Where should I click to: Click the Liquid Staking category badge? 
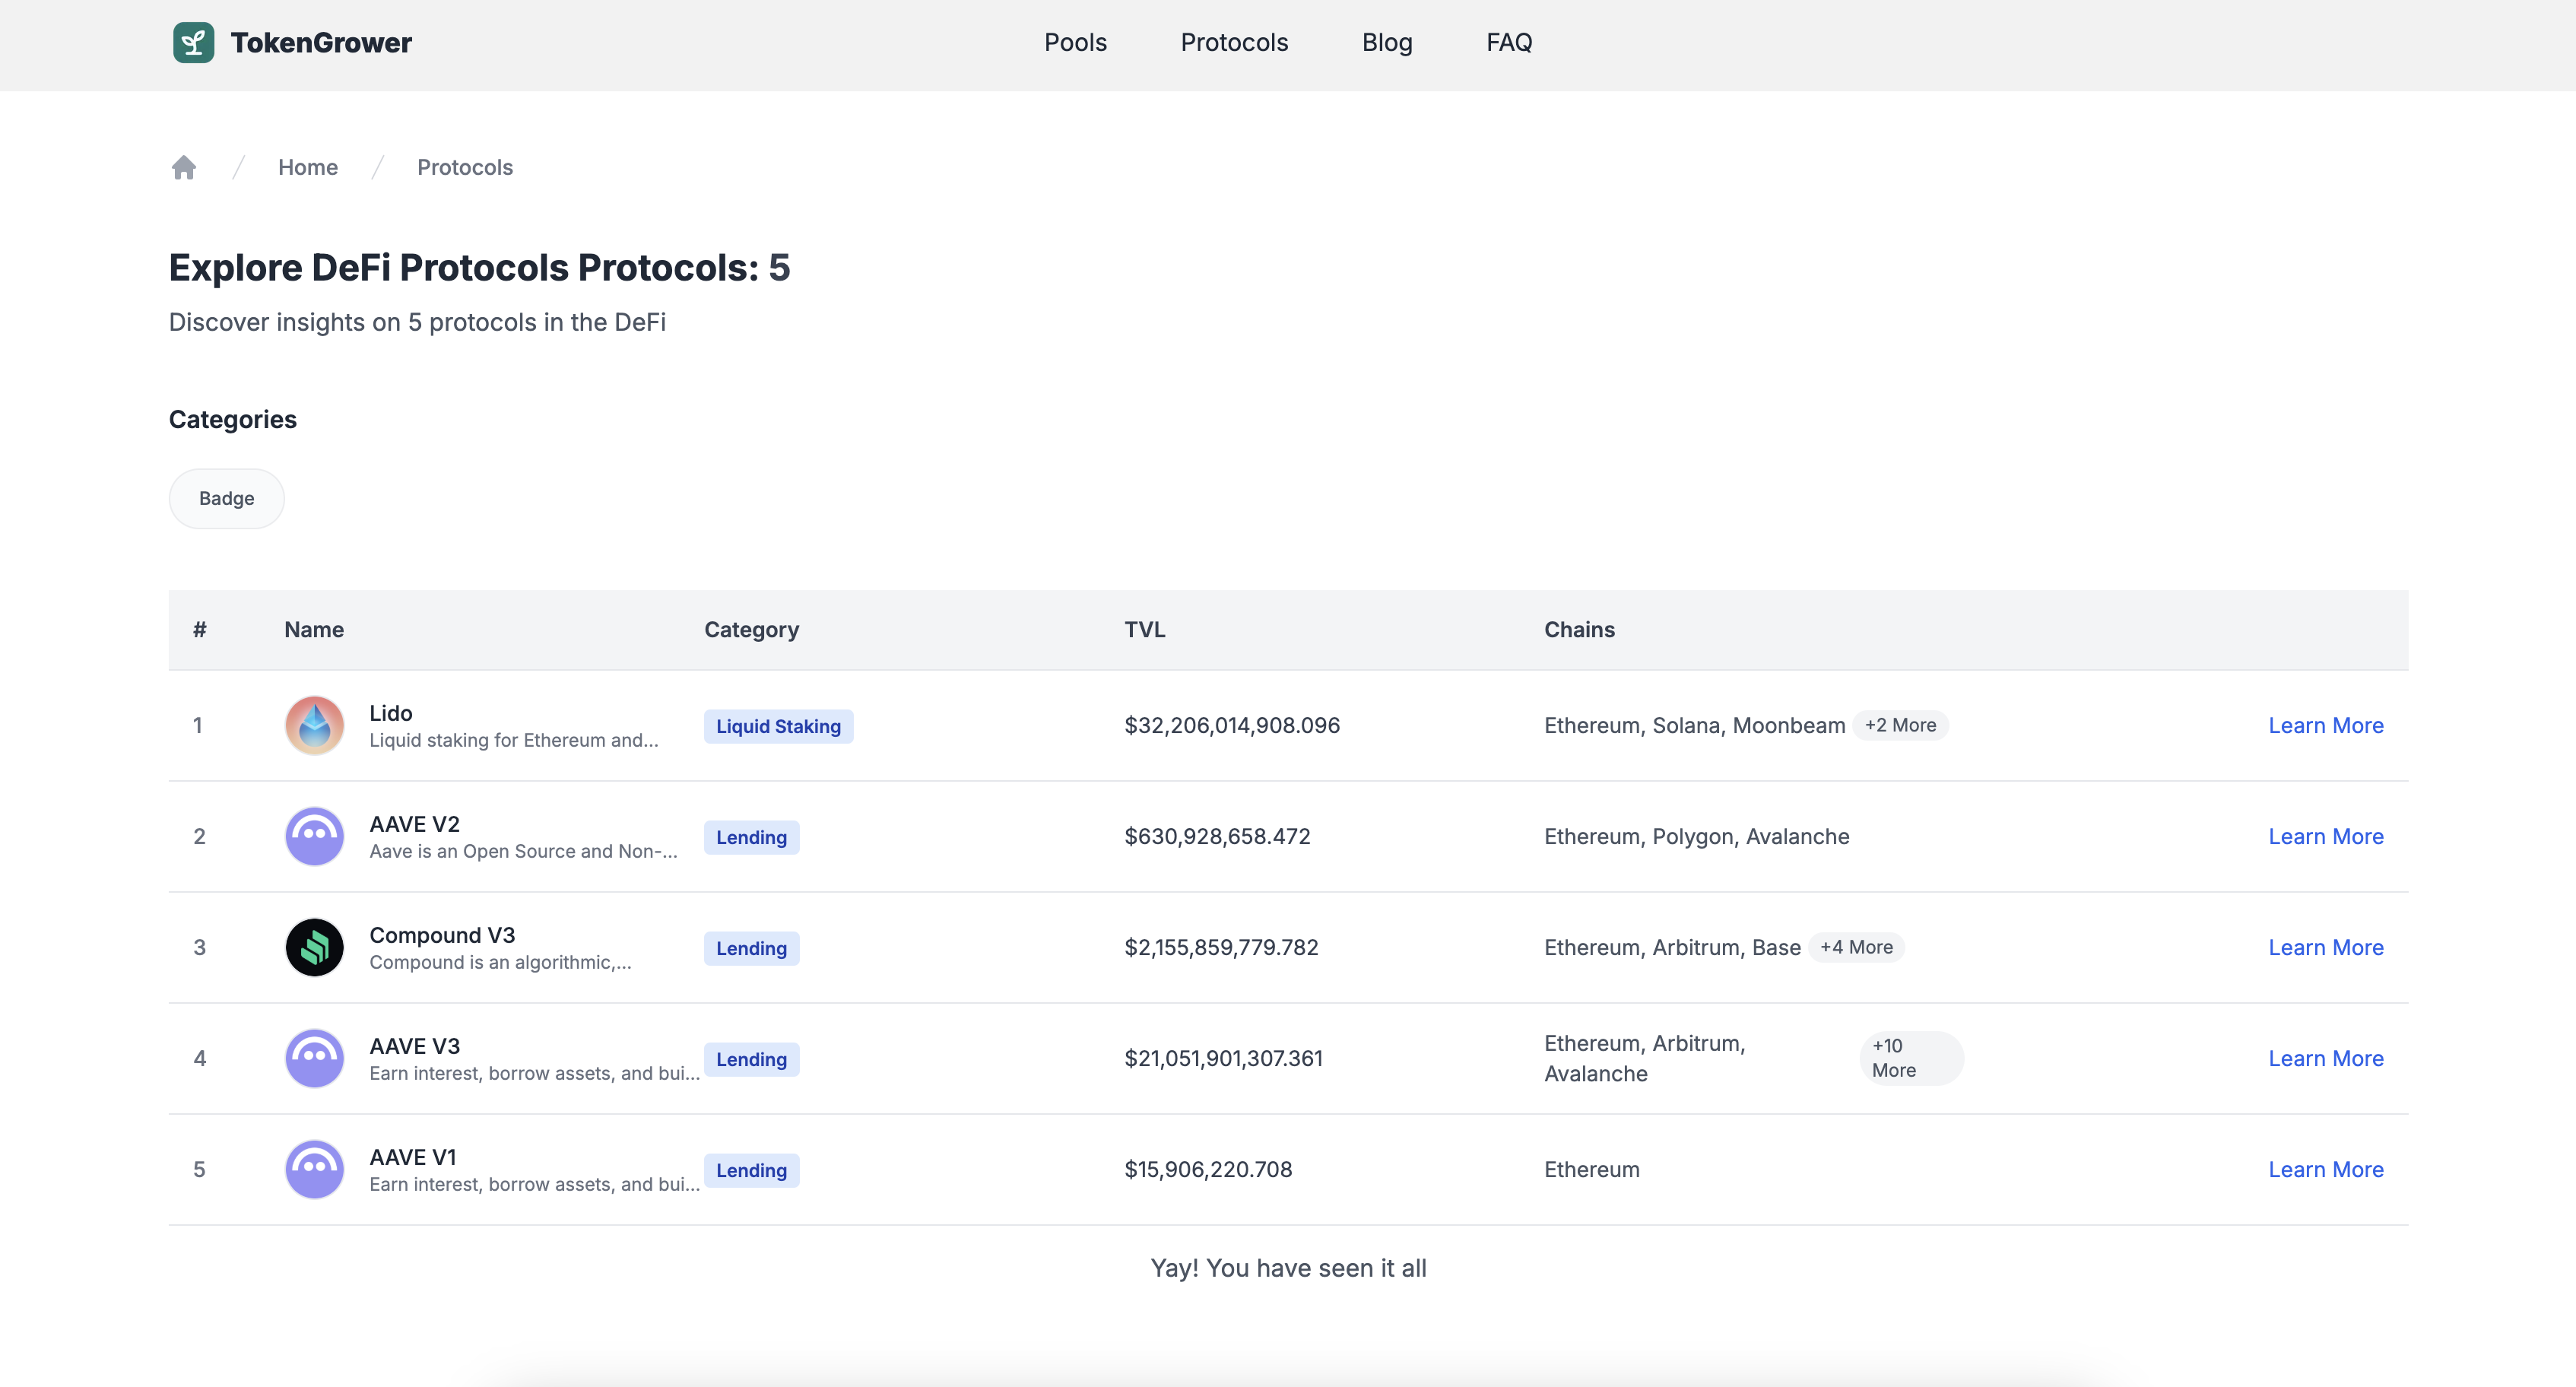[x=778, y=726]
